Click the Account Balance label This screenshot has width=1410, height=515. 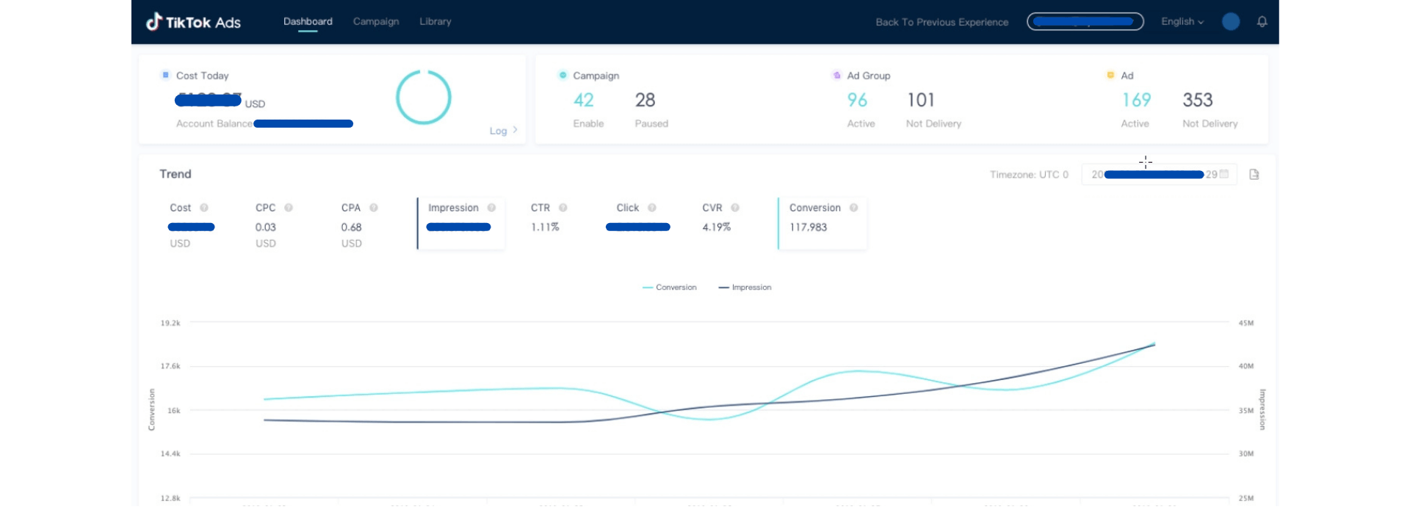tap(214, 123)
